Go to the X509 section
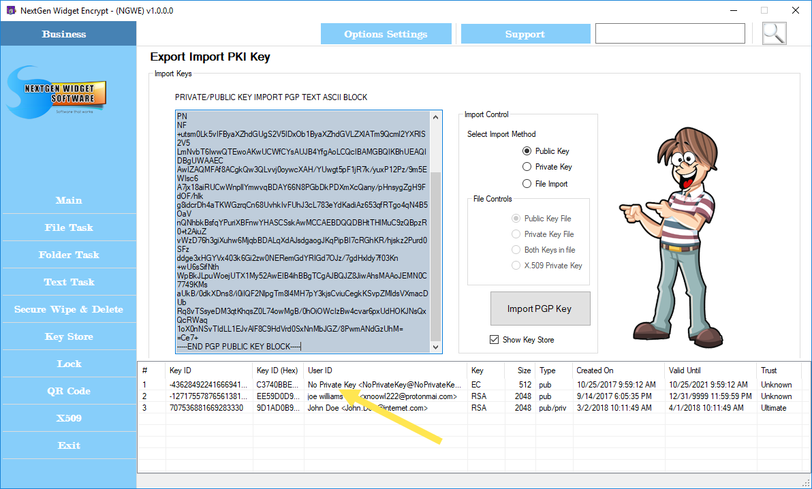 pos(69,418)
